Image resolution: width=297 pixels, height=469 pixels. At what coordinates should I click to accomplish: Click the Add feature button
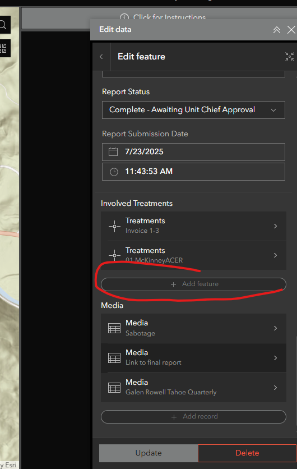(x=193, y=284)
